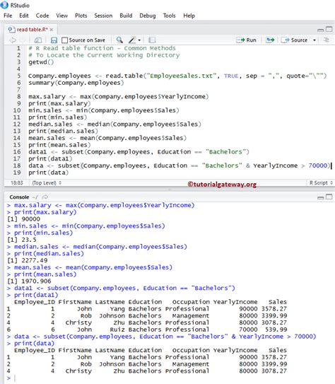The width and height of the screenshot is (335, 384).
Task: Select the read table.R editor tab
Action: [32, 30]
